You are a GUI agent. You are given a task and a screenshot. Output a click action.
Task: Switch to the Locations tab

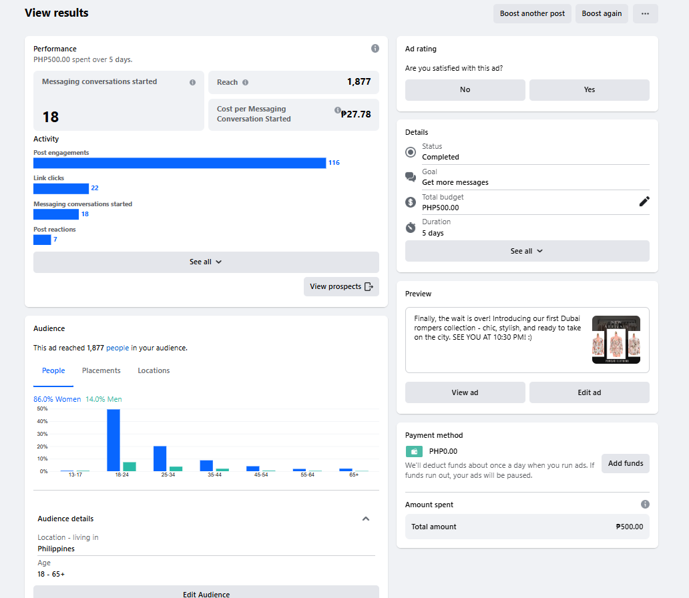click(154, 370)
